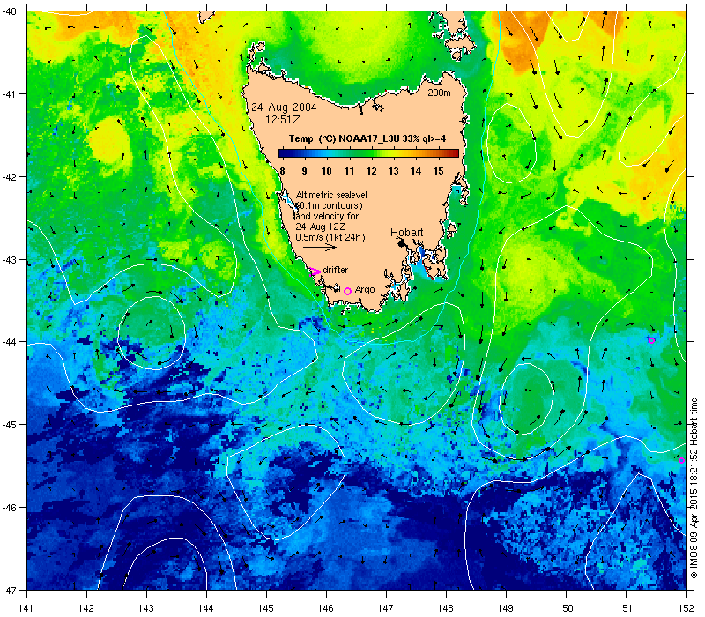The width and height of the screenshot is (705, 617).
Task: Click the 'Hobart' city label
Action: [406, 233]
